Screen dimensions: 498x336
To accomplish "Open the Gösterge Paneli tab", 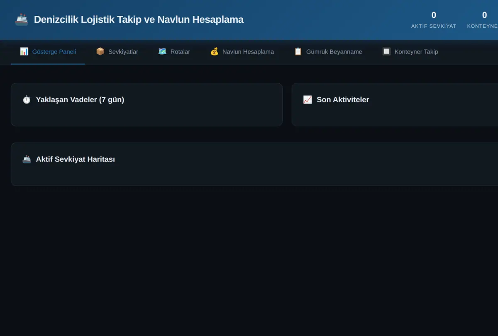I will [x=48, y=52].
